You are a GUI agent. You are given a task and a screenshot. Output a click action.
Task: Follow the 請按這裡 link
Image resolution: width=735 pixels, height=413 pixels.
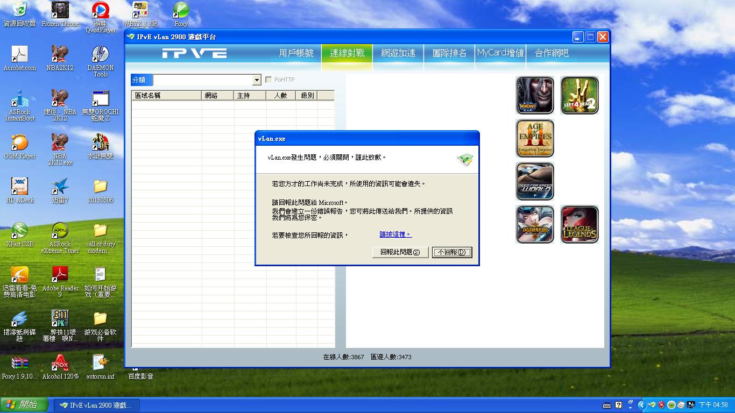[395, 234]
